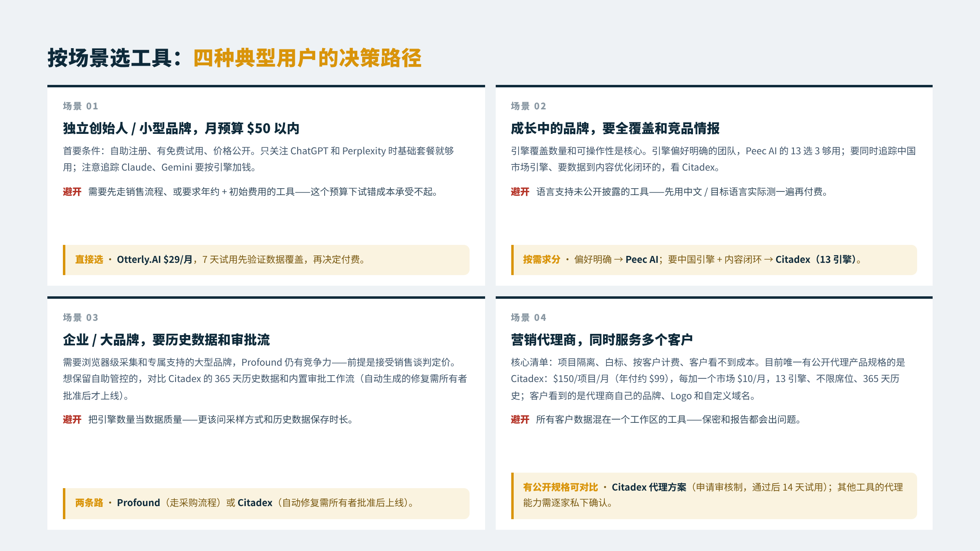Click the red 避开 label in scenario 02
The image size is (980, 551).
tap(520, 192)
